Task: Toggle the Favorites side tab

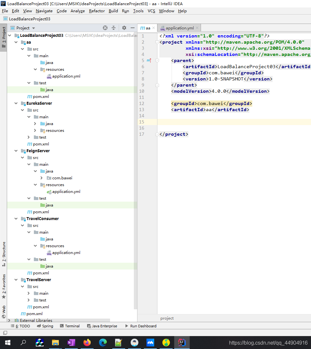Action: (x=4, y=286)
